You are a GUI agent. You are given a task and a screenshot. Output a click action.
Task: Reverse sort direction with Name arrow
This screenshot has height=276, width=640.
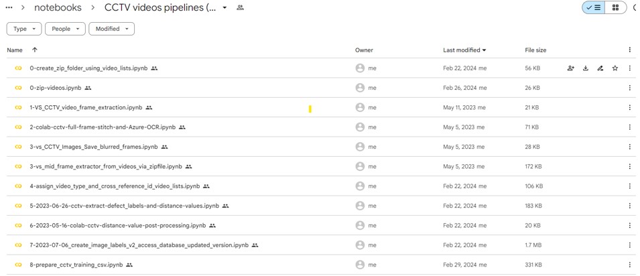35,50
